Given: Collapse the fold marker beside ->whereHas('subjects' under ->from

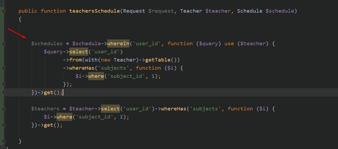Looking at the screenshot, I should coord(3,68).
